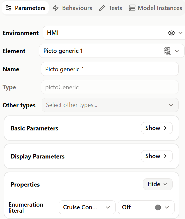Click the Element diagram icon
The width and height of the screenshot is (185, 219).
pos(167,51)
